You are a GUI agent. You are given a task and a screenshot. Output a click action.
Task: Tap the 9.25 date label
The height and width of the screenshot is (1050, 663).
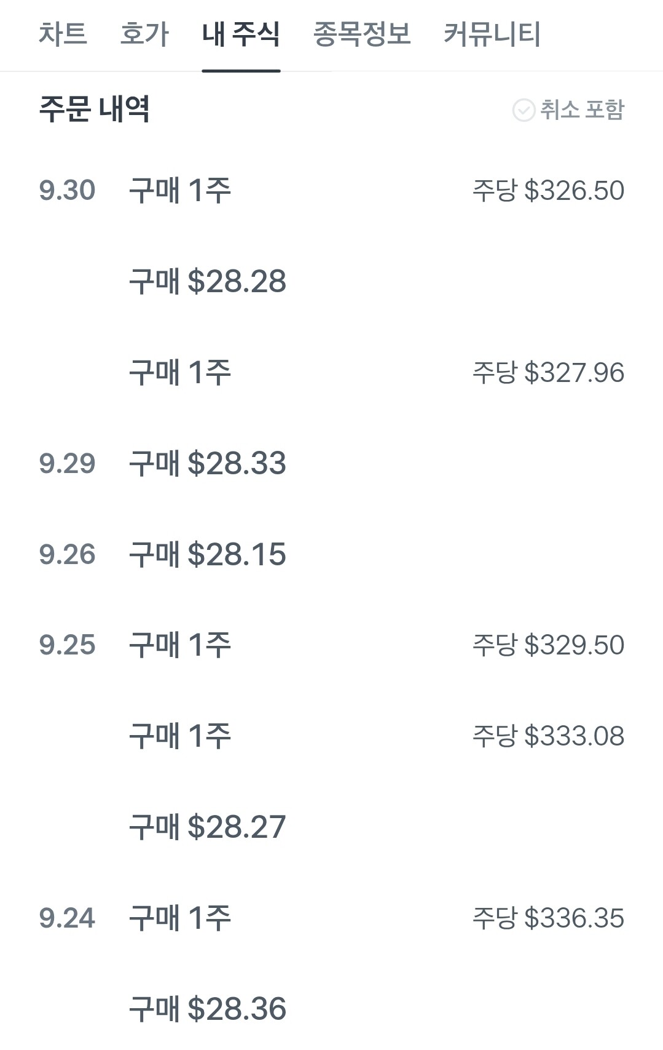67,645
